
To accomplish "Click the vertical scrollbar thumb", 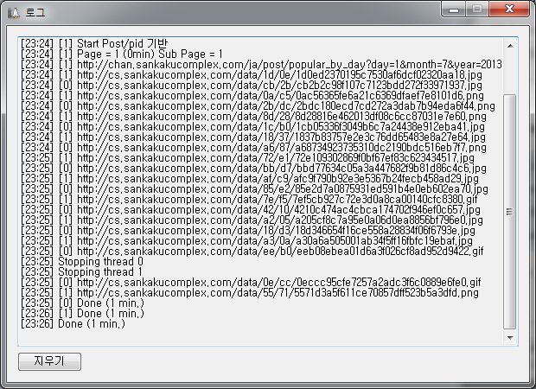I will pyautogui.click(x=510, y=212).
